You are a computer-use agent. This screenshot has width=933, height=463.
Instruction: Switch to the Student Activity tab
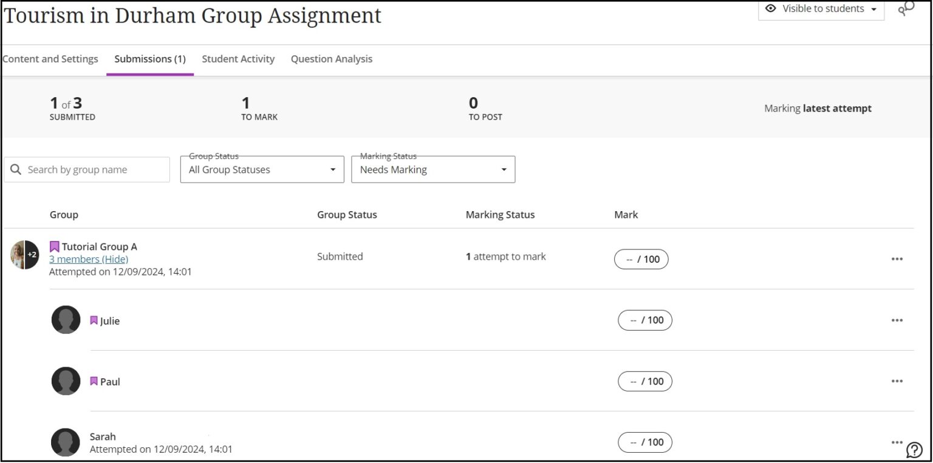coord(238,59)
